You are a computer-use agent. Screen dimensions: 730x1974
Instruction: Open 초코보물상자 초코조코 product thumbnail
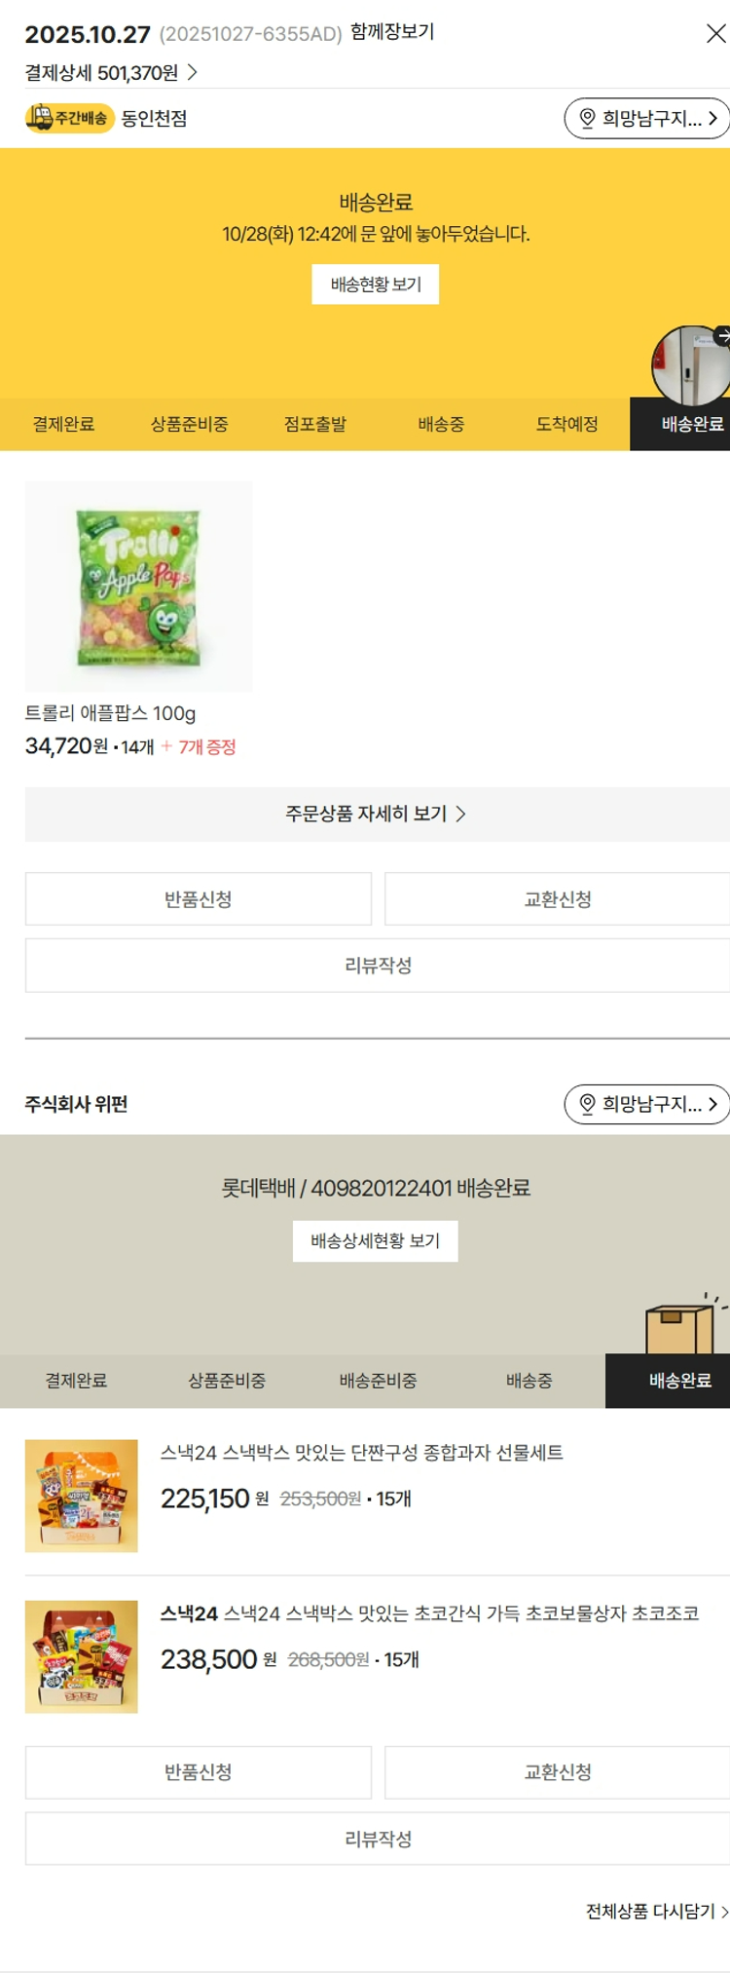point(82,1657)
